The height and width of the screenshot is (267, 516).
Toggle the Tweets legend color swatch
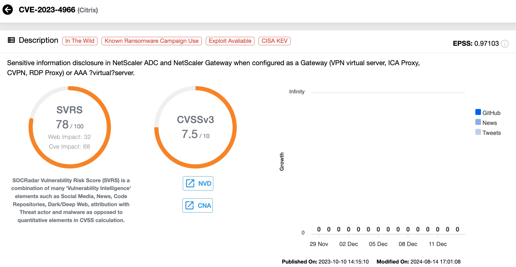tap(478, 132)
